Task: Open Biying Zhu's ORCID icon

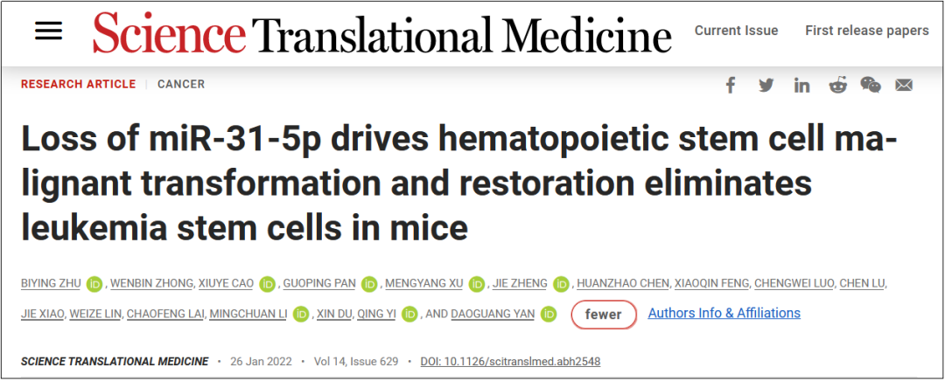Action: (x=94, y=284)
